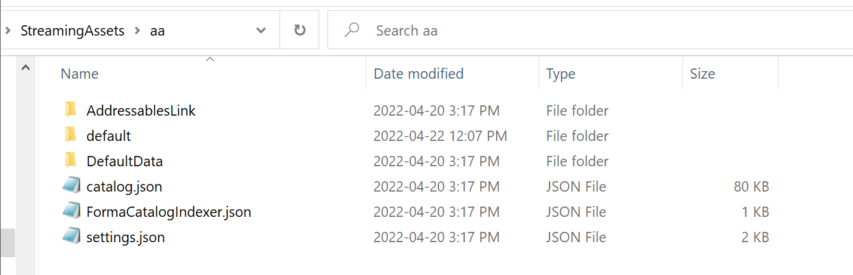Click the settings.json file icon

tap(71, 237)
